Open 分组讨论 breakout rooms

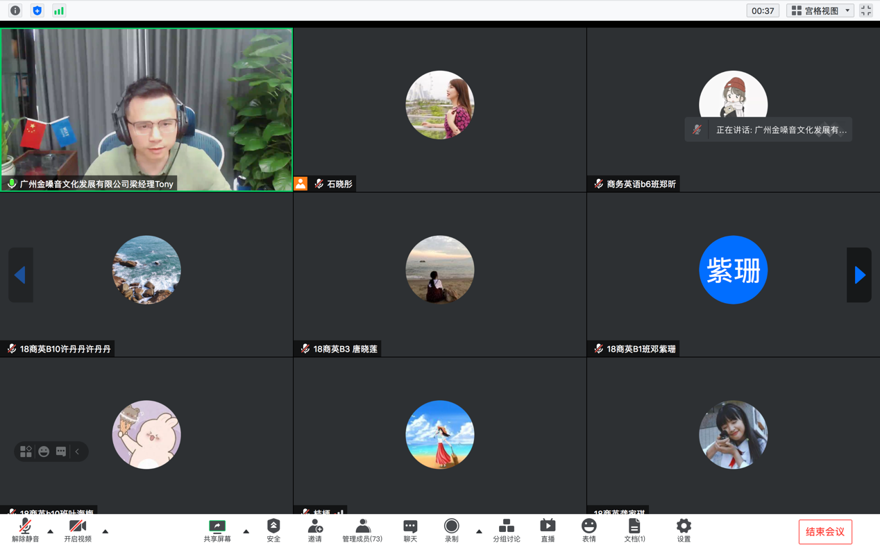click(506, 531)
